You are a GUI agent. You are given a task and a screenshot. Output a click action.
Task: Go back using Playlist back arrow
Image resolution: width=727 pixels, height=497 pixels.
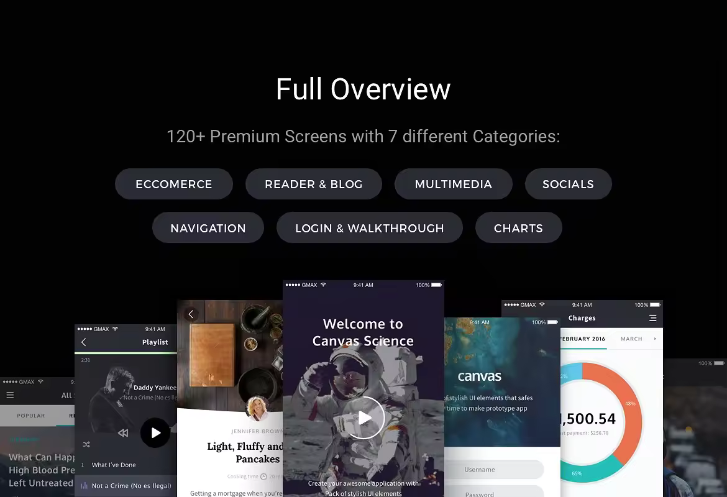tap(83, 342)
